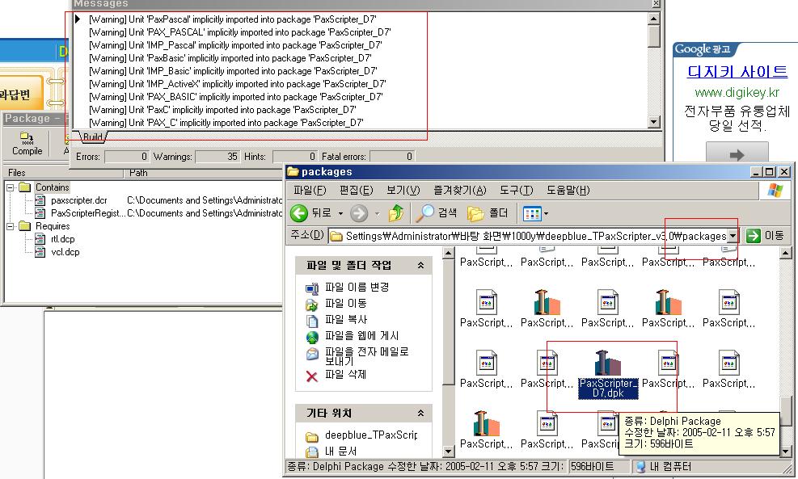Viewport: 798px width, 479px height.
Task: Click the 이동 go button beside address bar
Action: point(765,236)
